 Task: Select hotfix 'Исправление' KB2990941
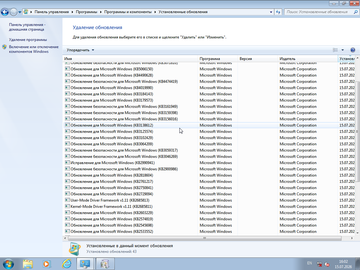pos(209,163)
